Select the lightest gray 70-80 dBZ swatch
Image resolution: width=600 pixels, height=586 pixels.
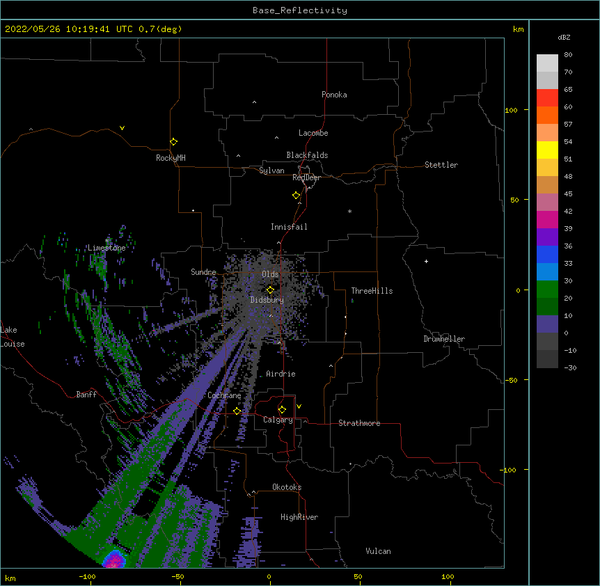tap(547, 63)
